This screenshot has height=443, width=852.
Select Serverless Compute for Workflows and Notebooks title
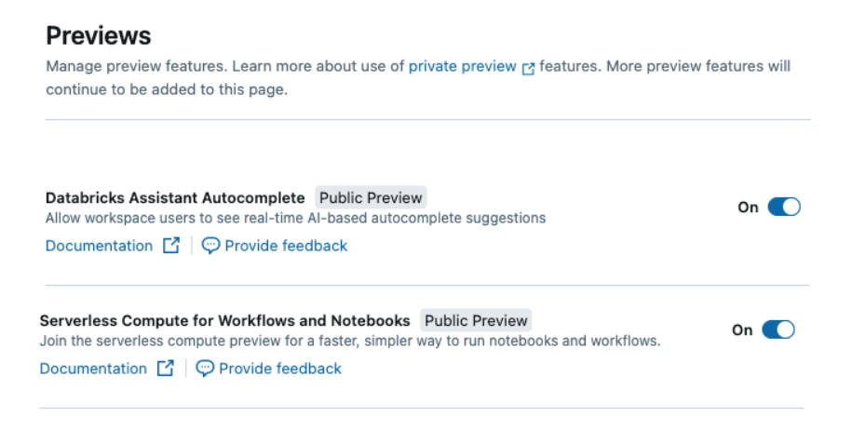coord(224,320)
